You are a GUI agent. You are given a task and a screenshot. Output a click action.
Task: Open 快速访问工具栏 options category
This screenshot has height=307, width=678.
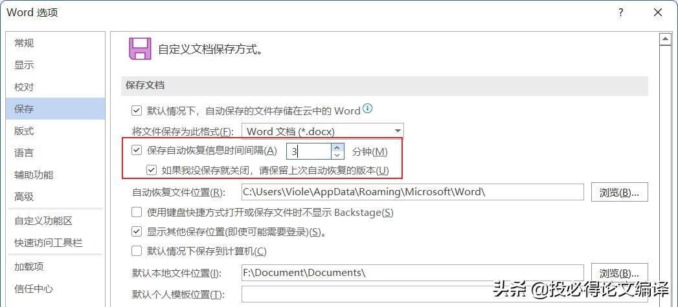point(56,243)
